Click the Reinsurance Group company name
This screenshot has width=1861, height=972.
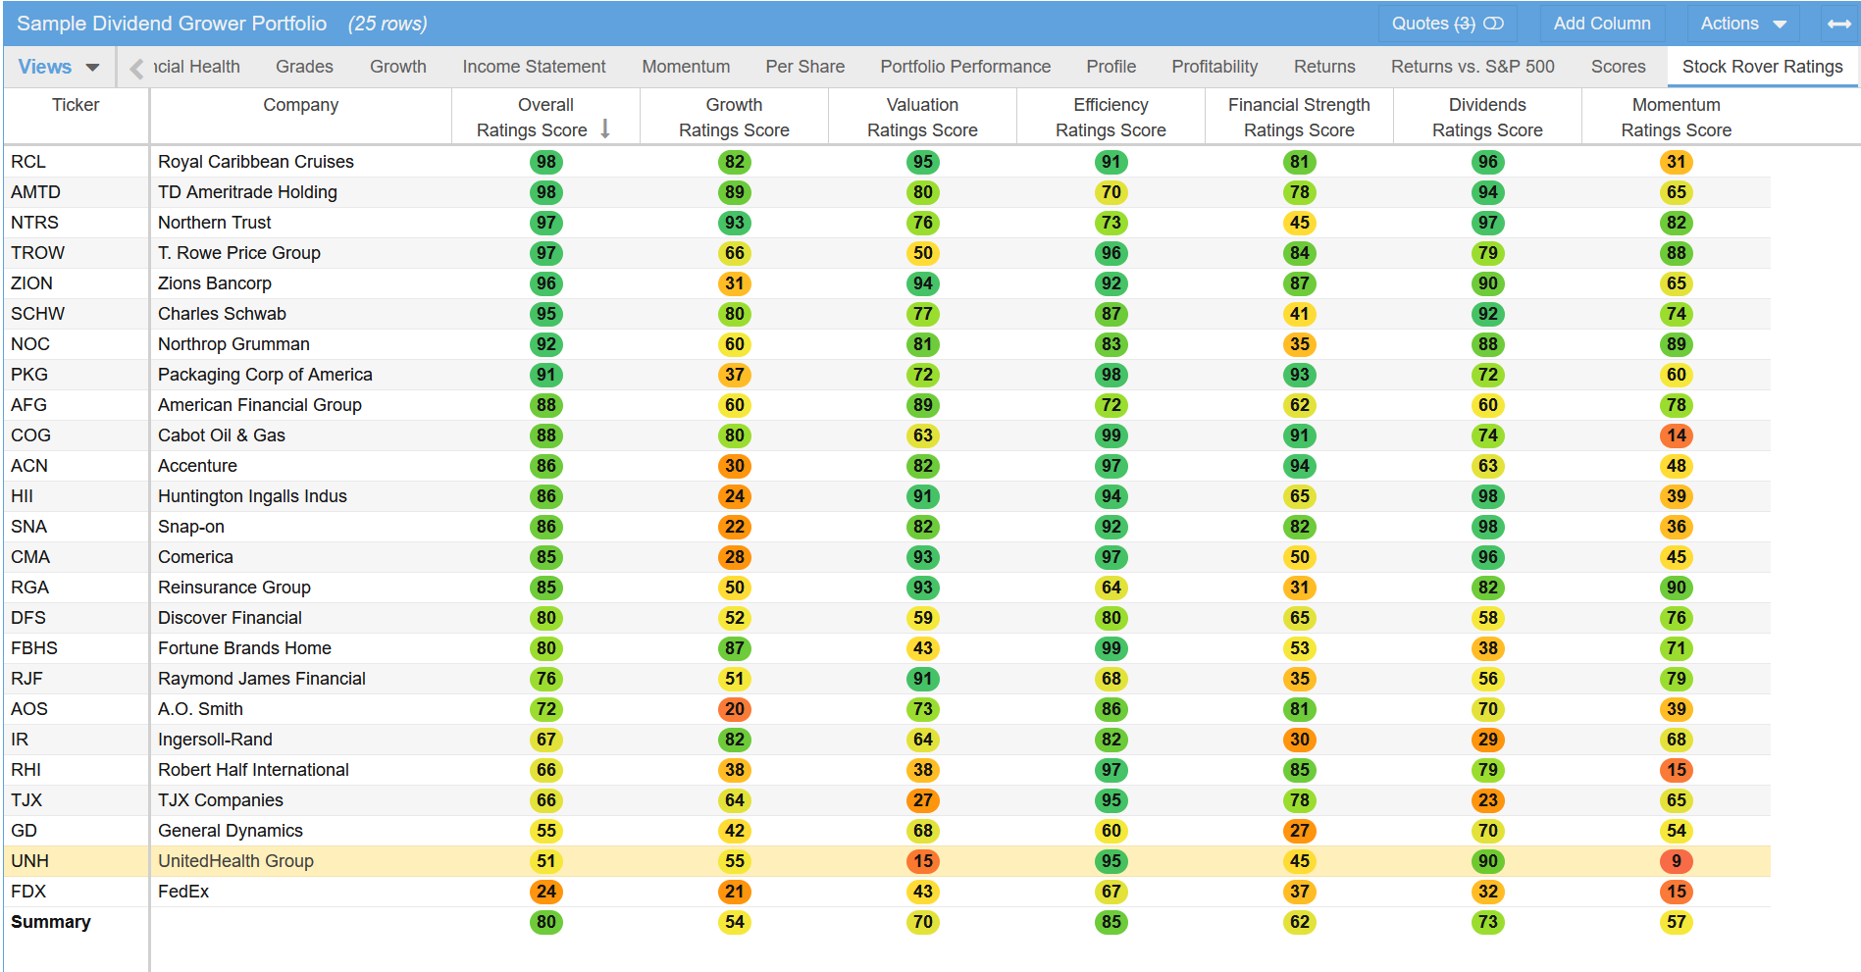point(233,588)
